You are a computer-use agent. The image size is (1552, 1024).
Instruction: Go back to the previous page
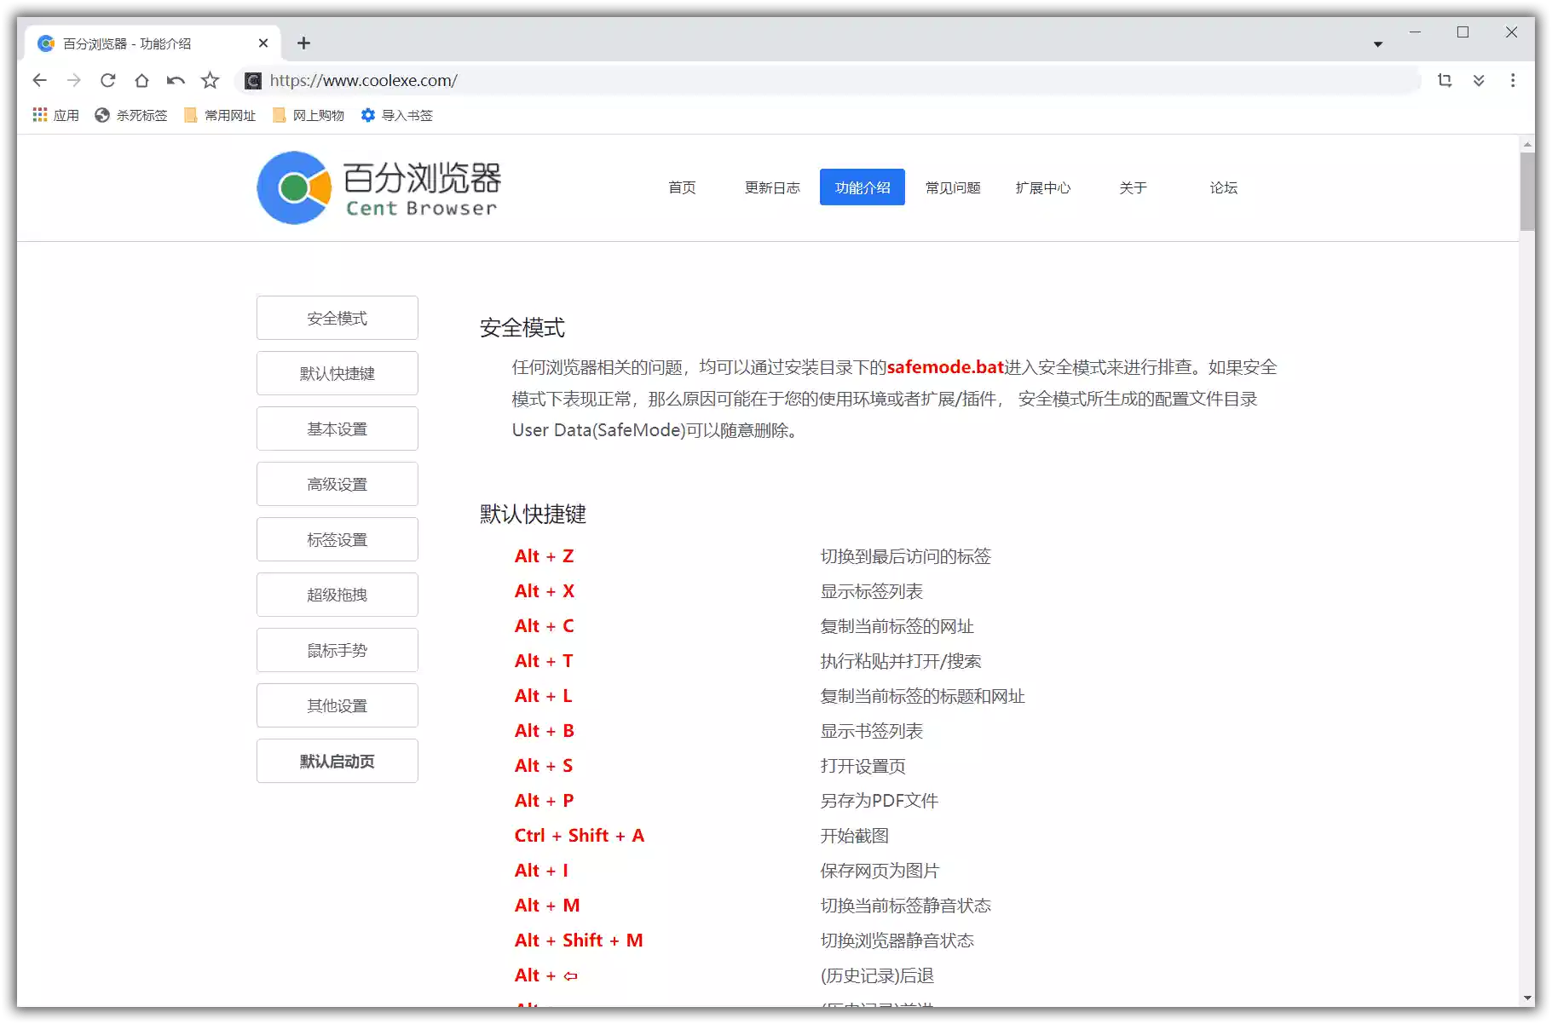click(x=39, y=80)
